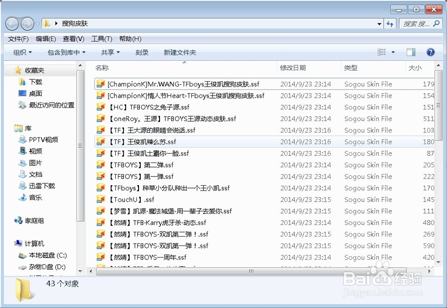This screenshot has width=447, height=308.
Task: Select 【梦雪】凯源-魔法城堡-用一辈子去爱你.ssf
Action: [169, 211]
